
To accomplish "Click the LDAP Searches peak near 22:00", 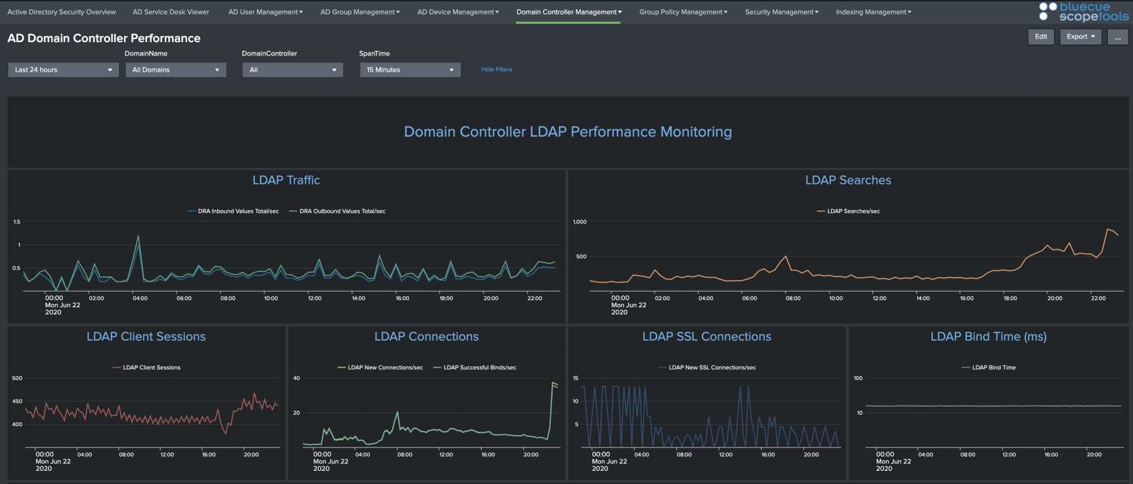I will pyautogui.click(x=1108, y=230).
